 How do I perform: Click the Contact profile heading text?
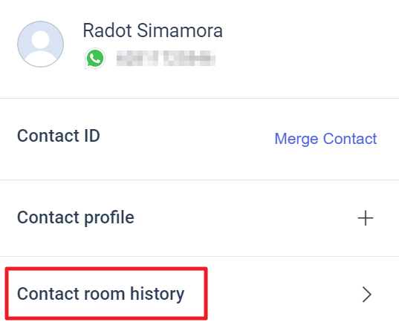(76, 217)
